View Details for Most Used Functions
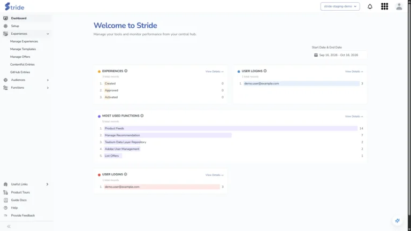Image resolution: width=411 pixels, height=231 pixels. 354,117
